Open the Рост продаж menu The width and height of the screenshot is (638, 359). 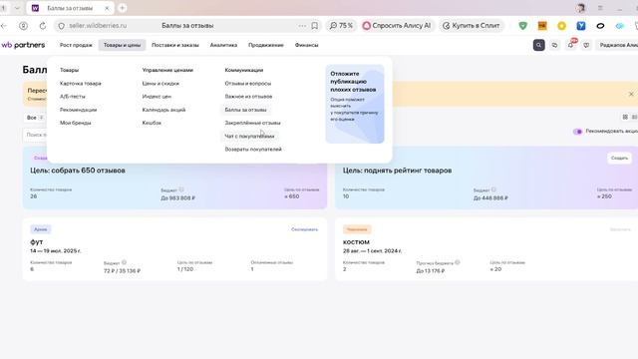(76, 45)
